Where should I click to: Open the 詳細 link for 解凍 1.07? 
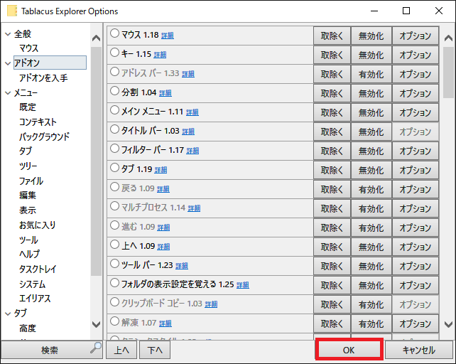coord(165,323)
